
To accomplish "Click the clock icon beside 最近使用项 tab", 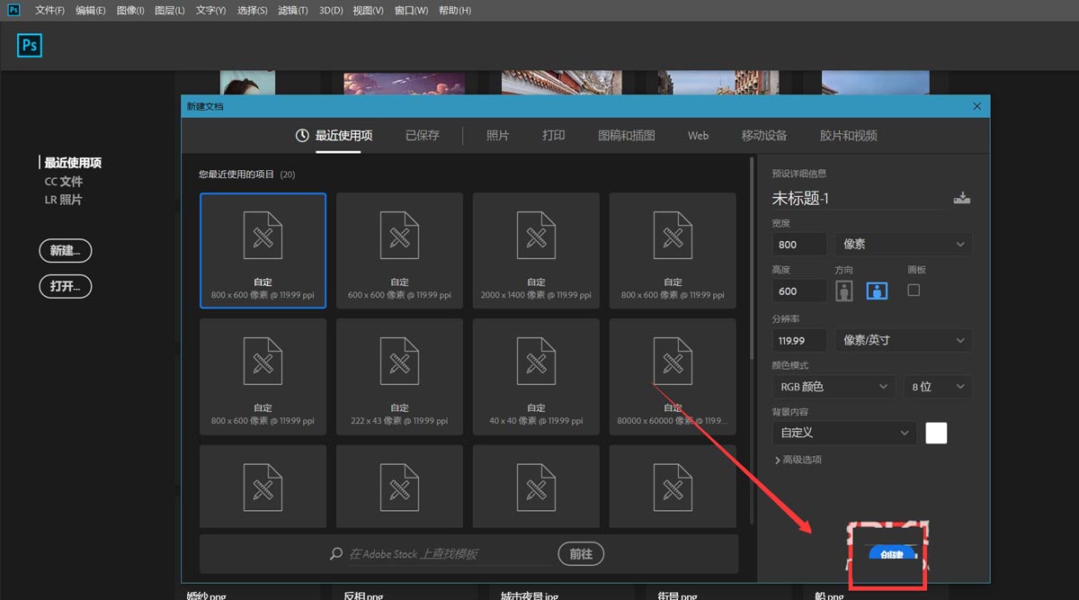I will (302, 136).
